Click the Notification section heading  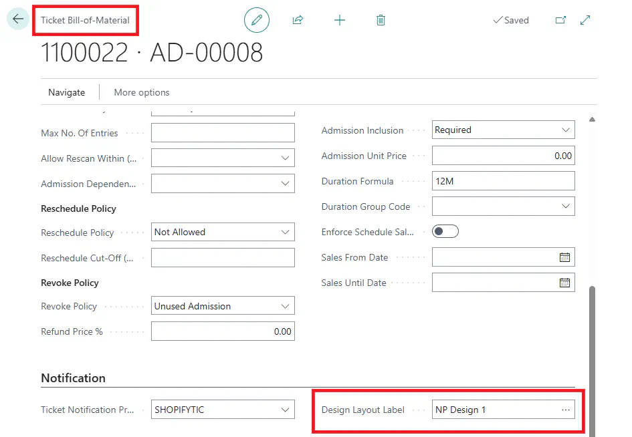(x=74, y=378)
